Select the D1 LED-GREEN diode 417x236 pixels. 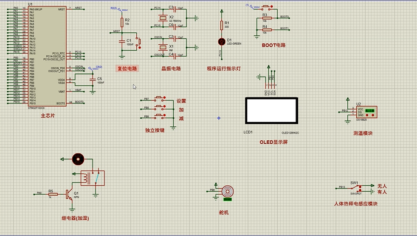(x=222, y=42)
